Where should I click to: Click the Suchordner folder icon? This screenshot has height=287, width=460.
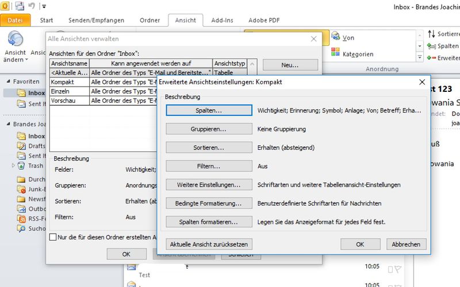[x=21, y=228]
